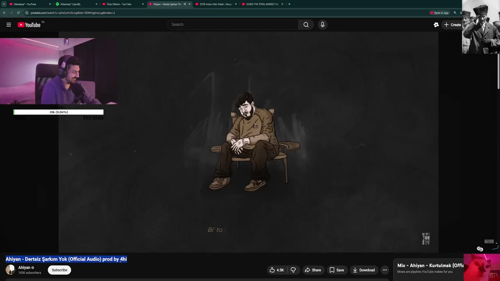Open a new browser tab with the plus
Screen dimensions: 500x281
click(x=289, y=4)
